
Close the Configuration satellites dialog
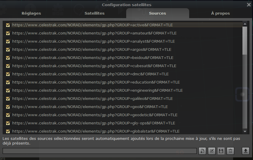[249, 5]
